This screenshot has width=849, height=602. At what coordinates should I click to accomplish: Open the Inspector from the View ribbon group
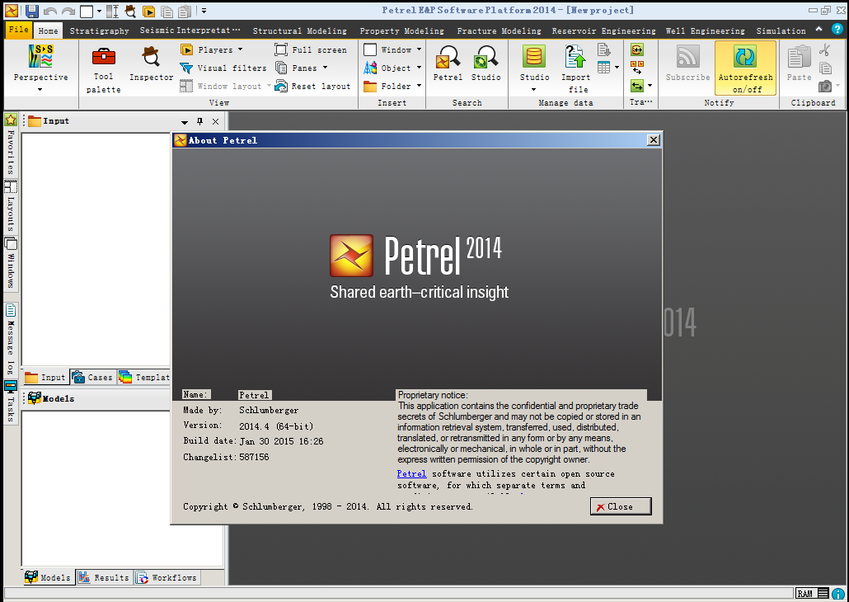point(151,64)
